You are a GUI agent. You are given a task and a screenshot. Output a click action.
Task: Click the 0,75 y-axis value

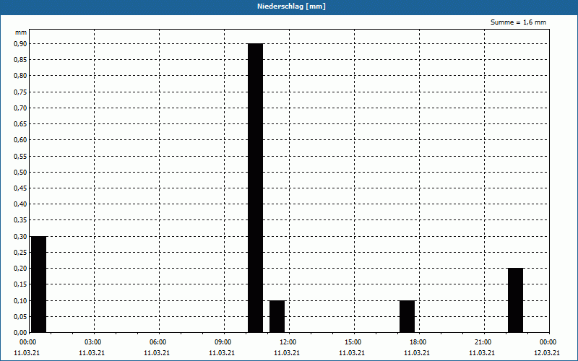click(x=20, y=92)
